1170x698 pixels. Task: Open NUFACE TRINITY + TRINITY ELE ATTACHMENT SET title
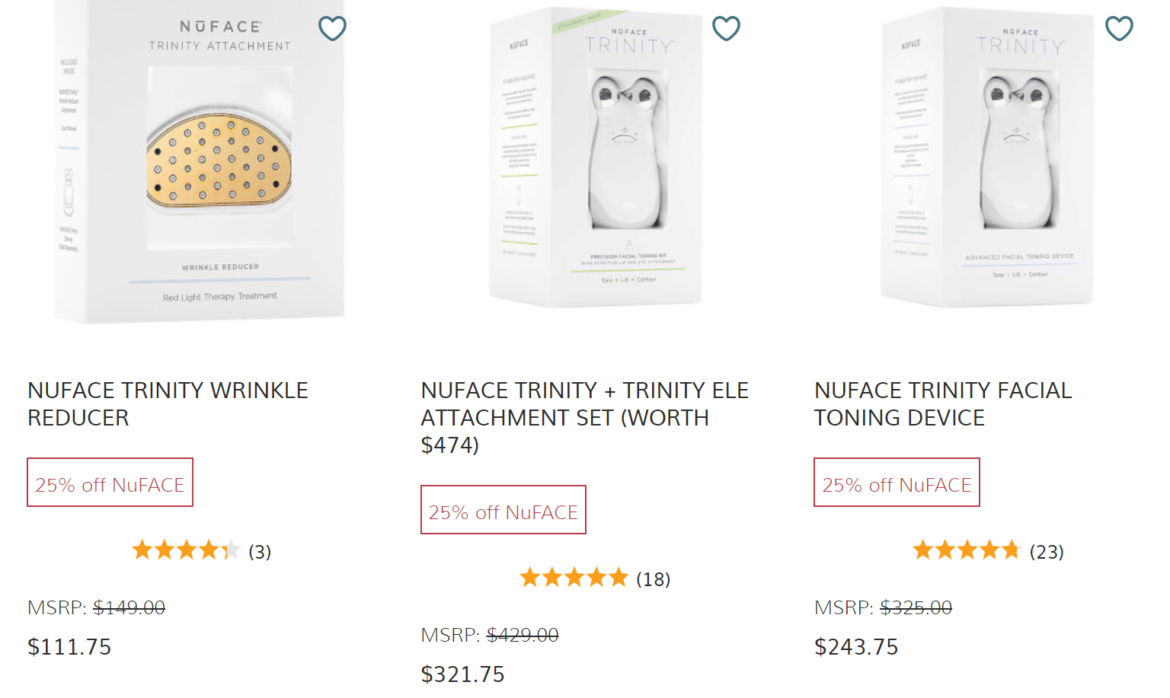pyautogui.click(x=584, y=417)
